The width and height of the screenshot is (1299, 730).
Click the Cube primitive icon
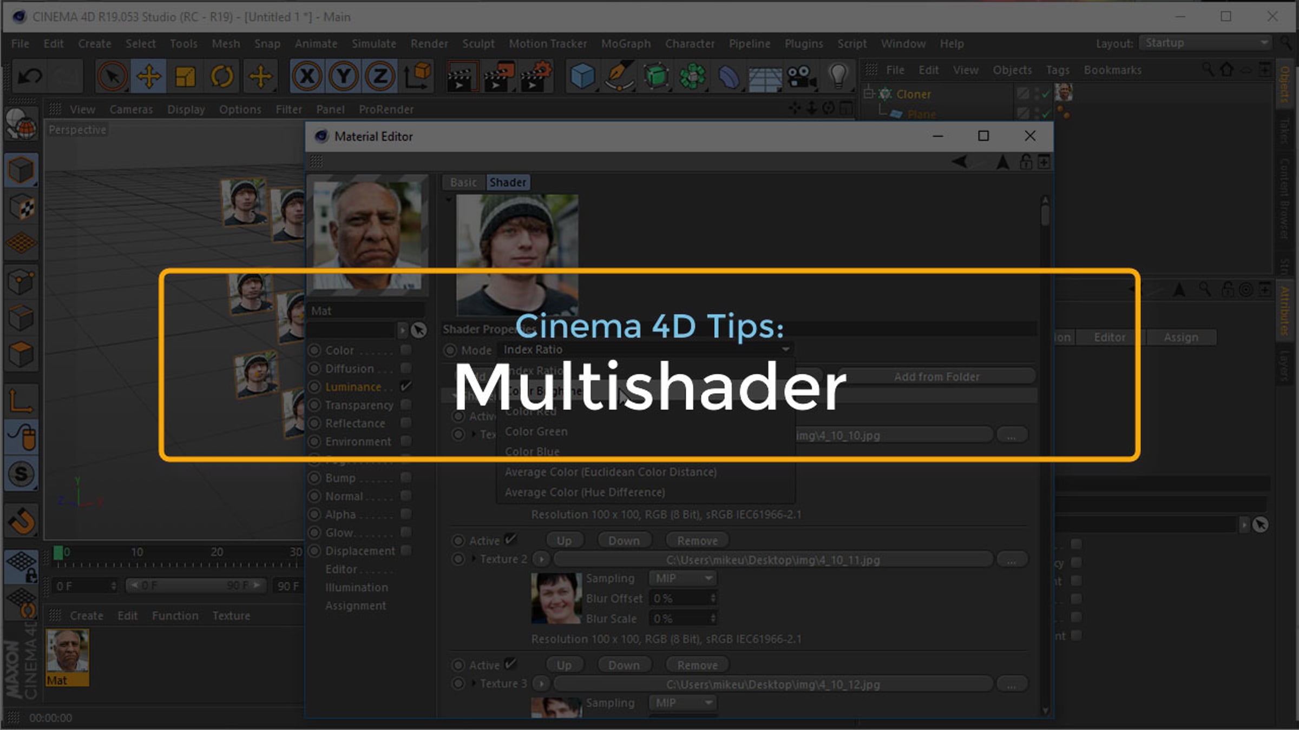[x=582, y=76]
